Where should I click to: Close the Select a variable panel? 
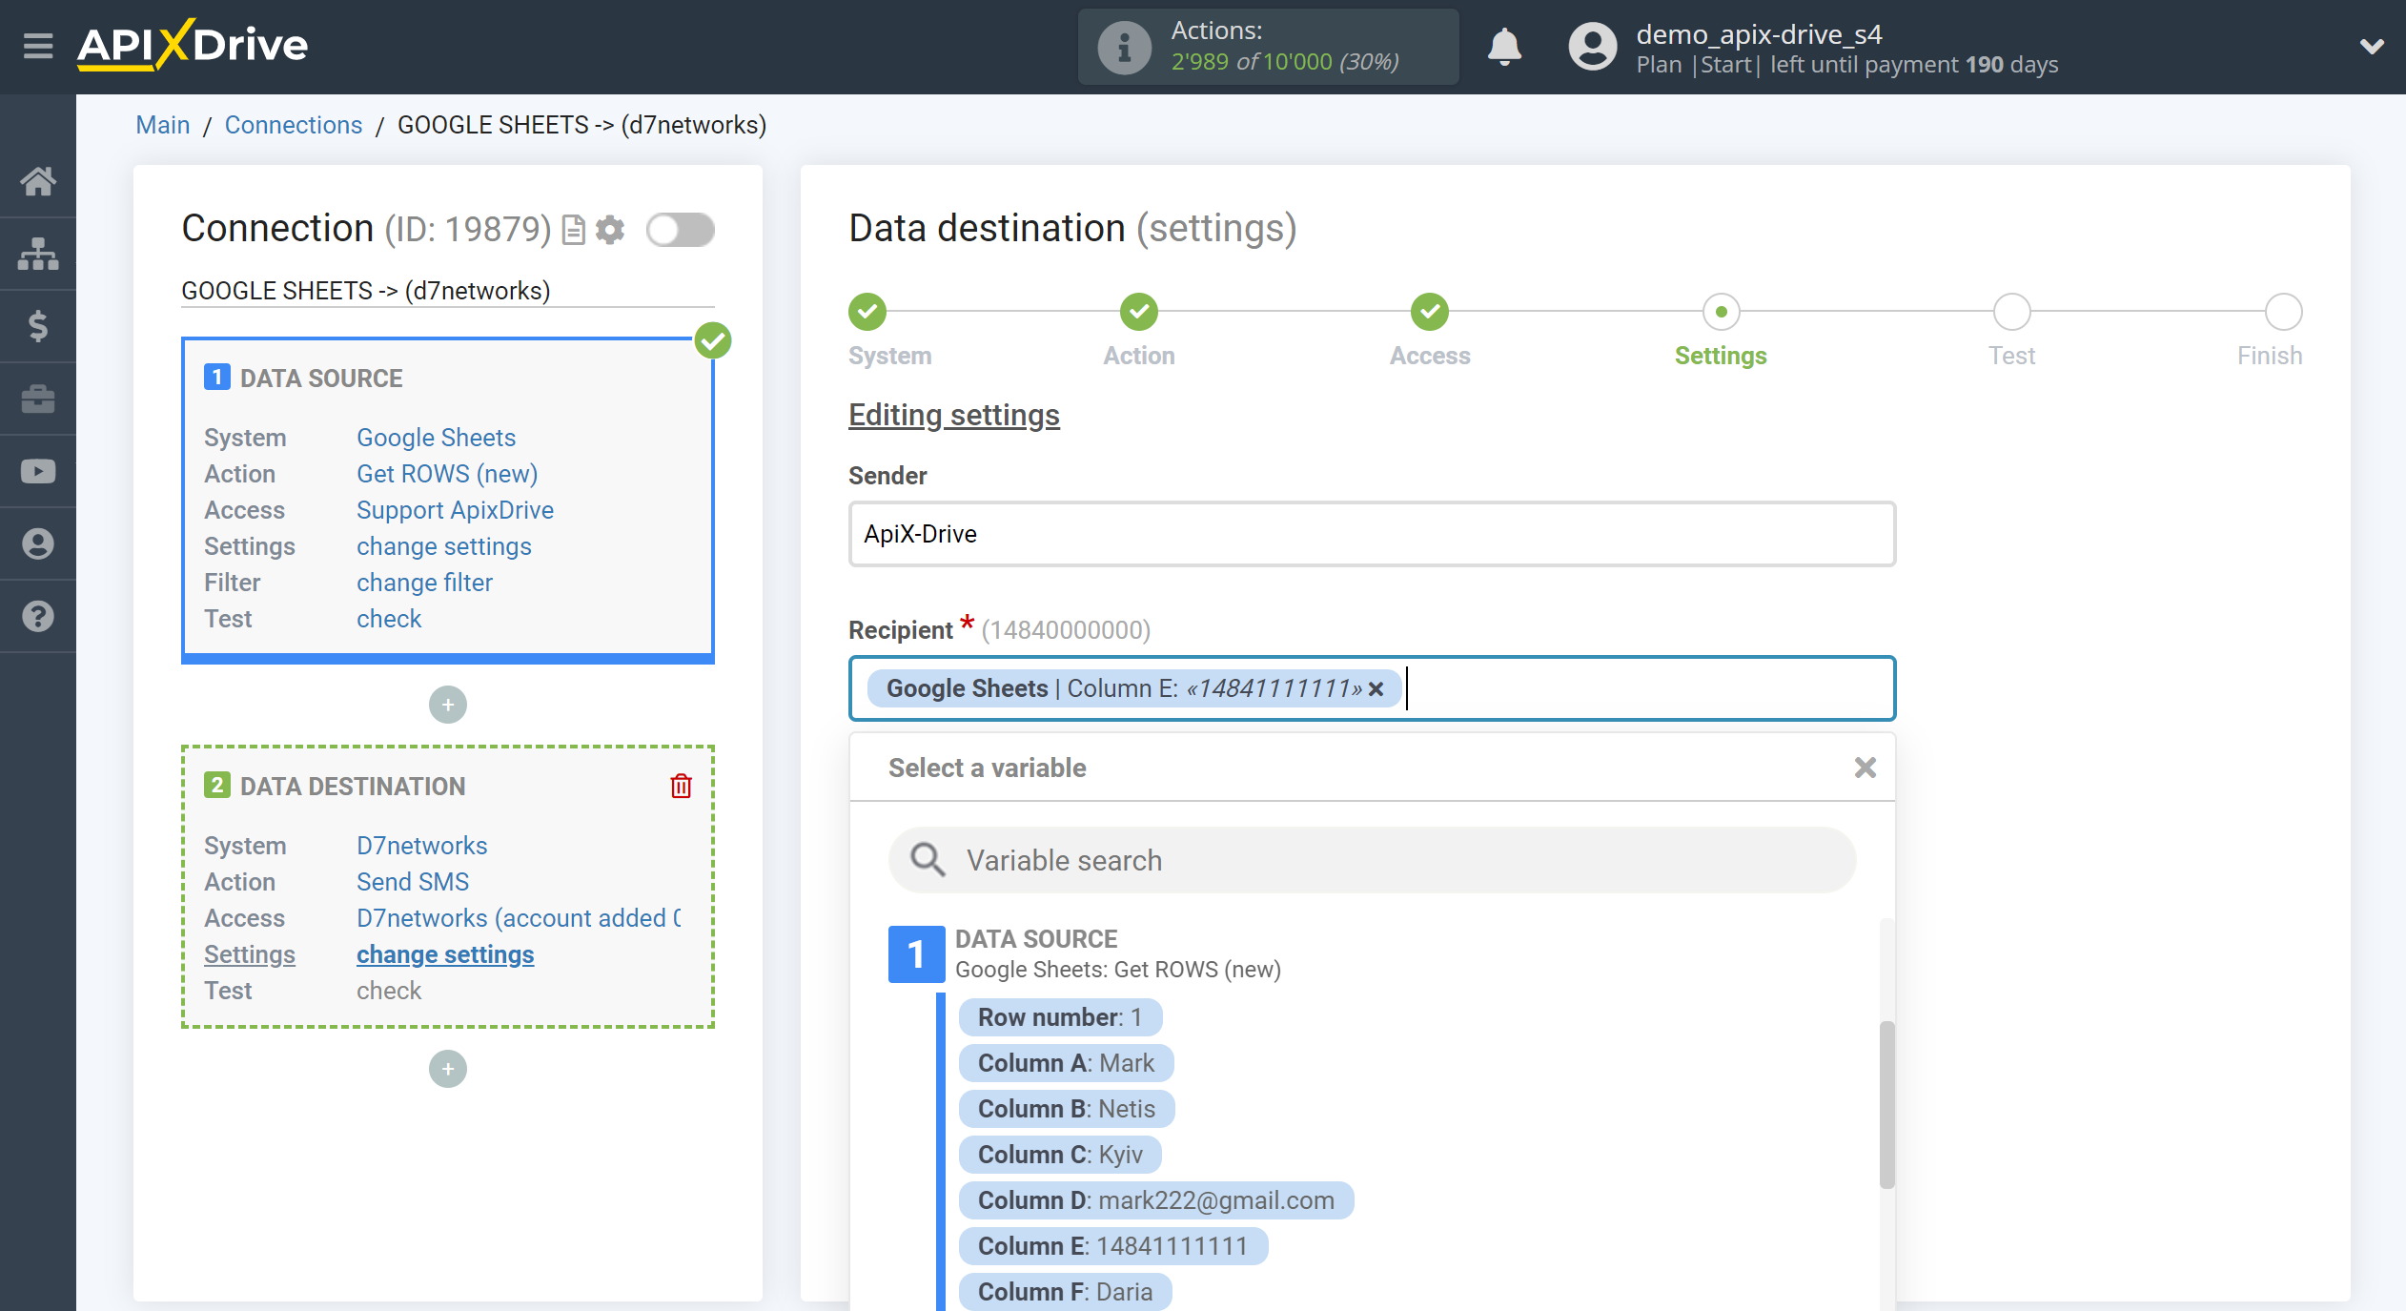[x=1866, y=768]
